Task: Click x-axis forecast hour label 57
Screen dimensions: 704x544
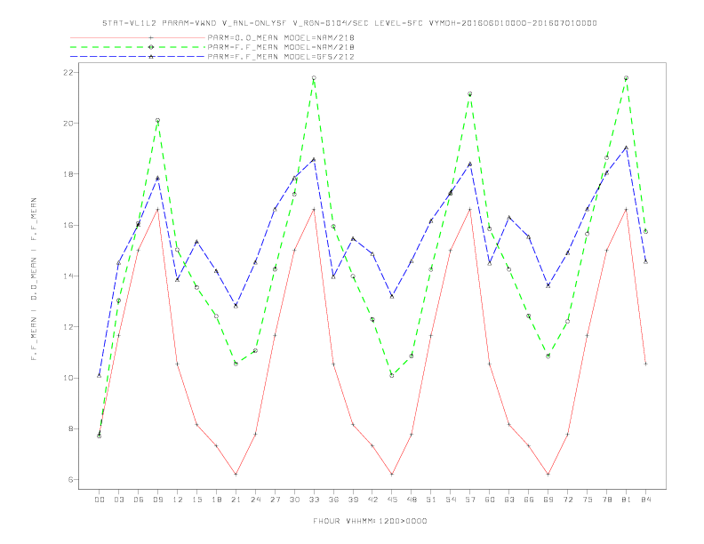Action: 470,500
